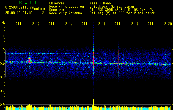Select location Shibukawa, Gunma, Japan
The height and width of the screenshot is (110, 173).
coord(112,7)
